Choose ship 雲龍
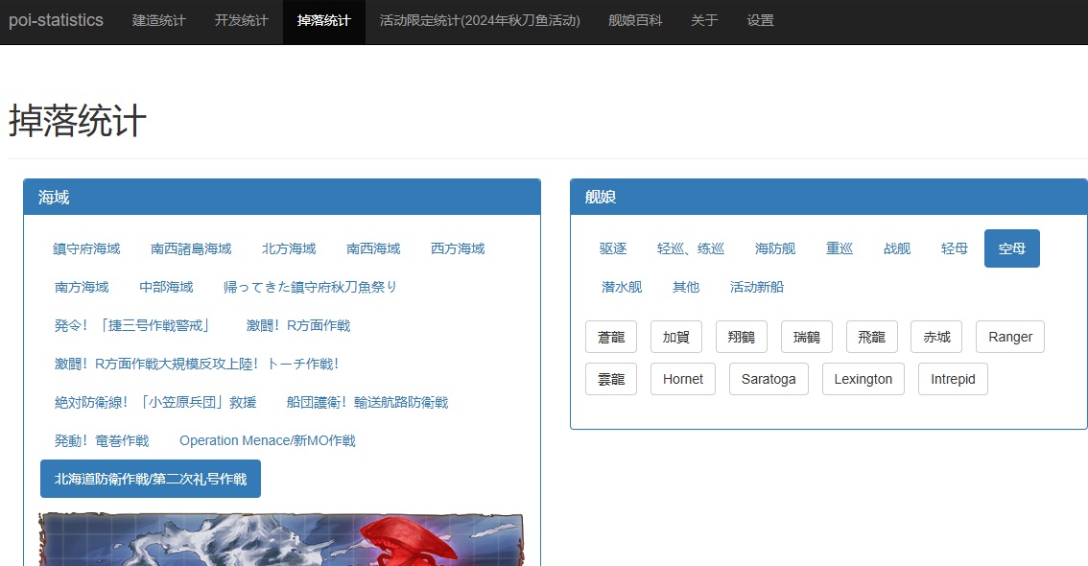1088x566 pixels. (611, 380)
